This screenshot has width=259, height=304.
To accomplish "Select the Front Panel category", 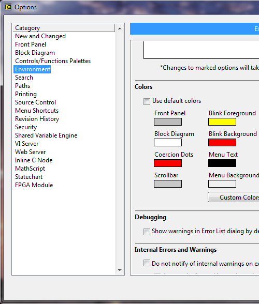I will pyautogui.click(x=31, y=44).
